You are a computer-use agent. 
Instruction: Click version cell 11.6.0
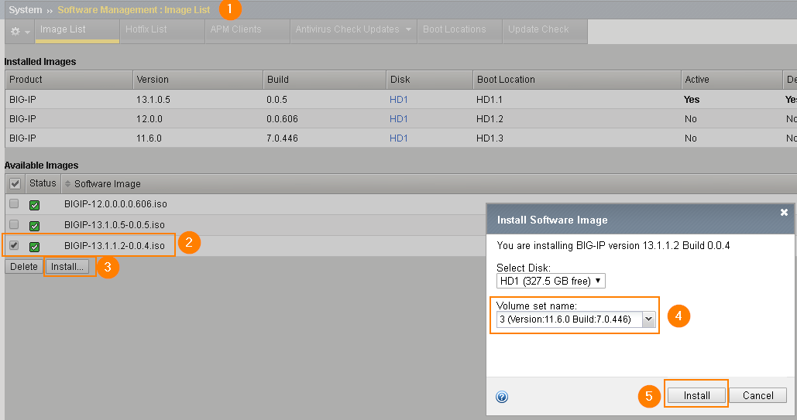(149, 138)
